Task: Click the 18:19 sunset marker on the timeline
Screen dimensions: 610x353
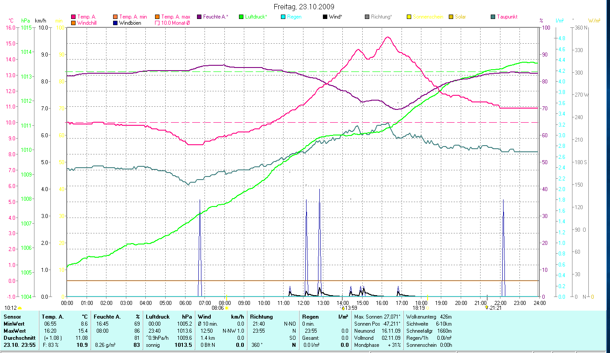Action: pyautogui.click(x=427, y=308)
